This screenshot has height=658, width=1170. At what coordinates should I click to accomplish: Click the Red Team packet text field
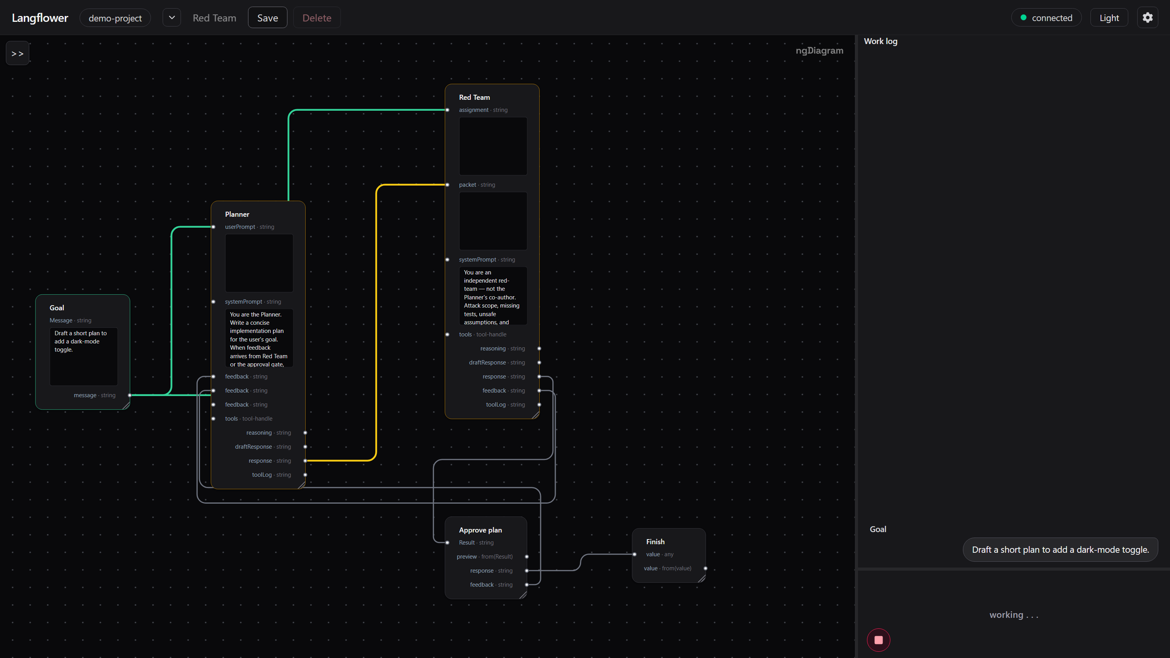(493, 221)
